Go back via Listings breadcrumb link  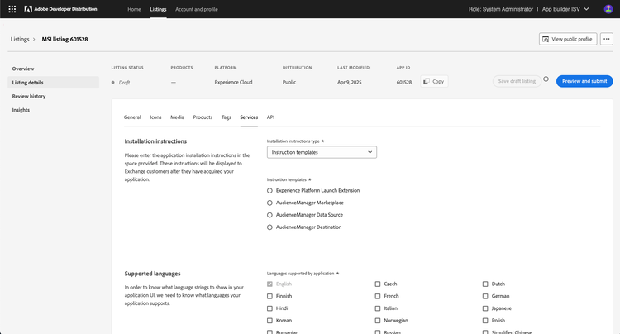[20, 39]
